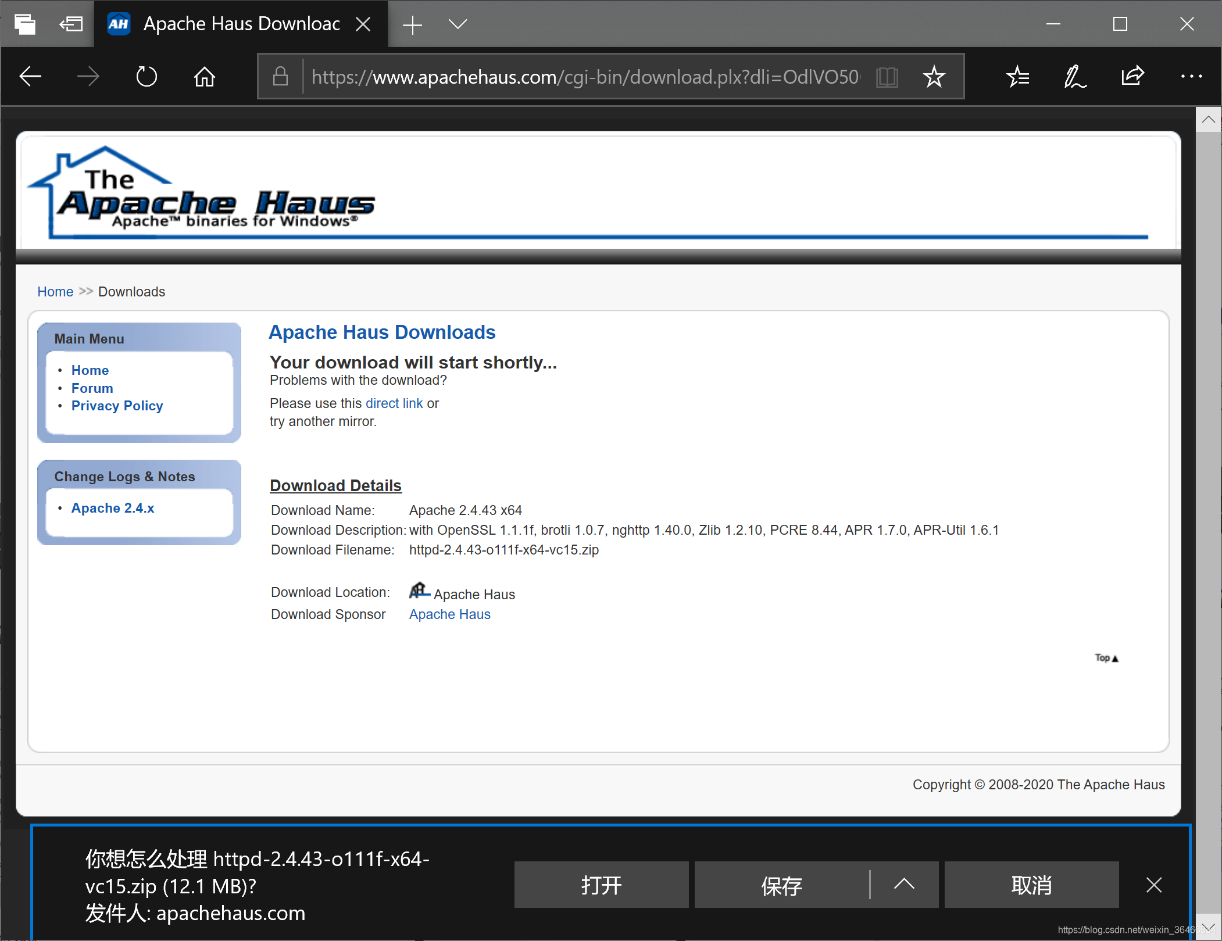Open Add notes pen icon
The image size is (1222, 941).
[x=1075, y=76]
